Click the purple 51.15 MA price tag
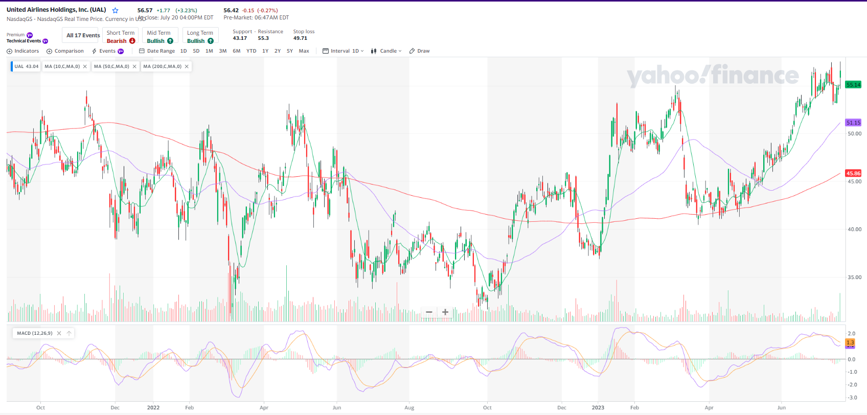Image resolution: width=867 pixels, height=415 pixels. coord(853,123)
